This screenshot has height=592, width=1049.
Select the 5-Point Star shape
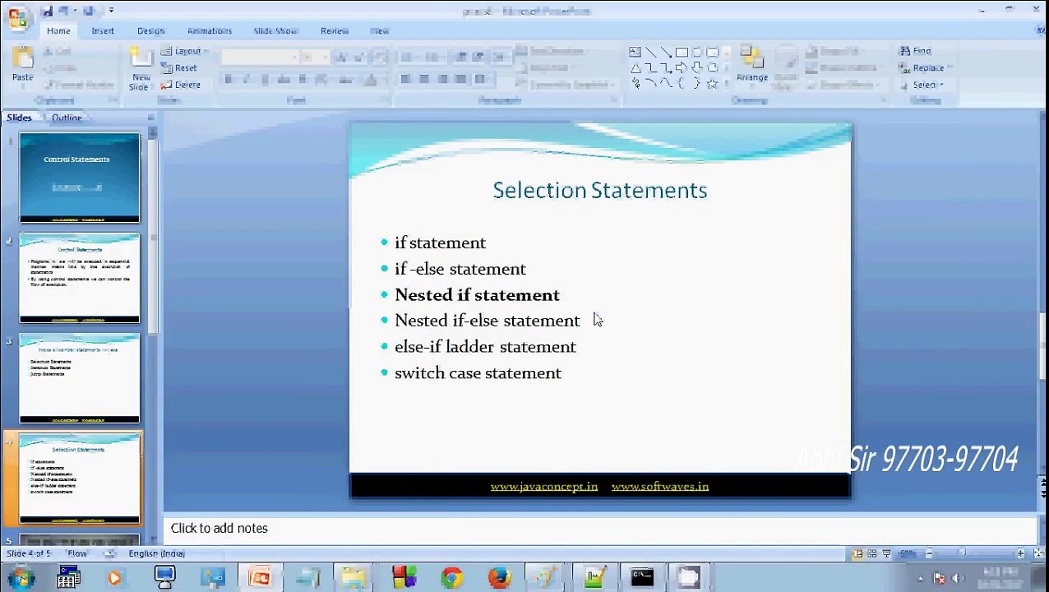pyautogui.click(x=713, y=83)
